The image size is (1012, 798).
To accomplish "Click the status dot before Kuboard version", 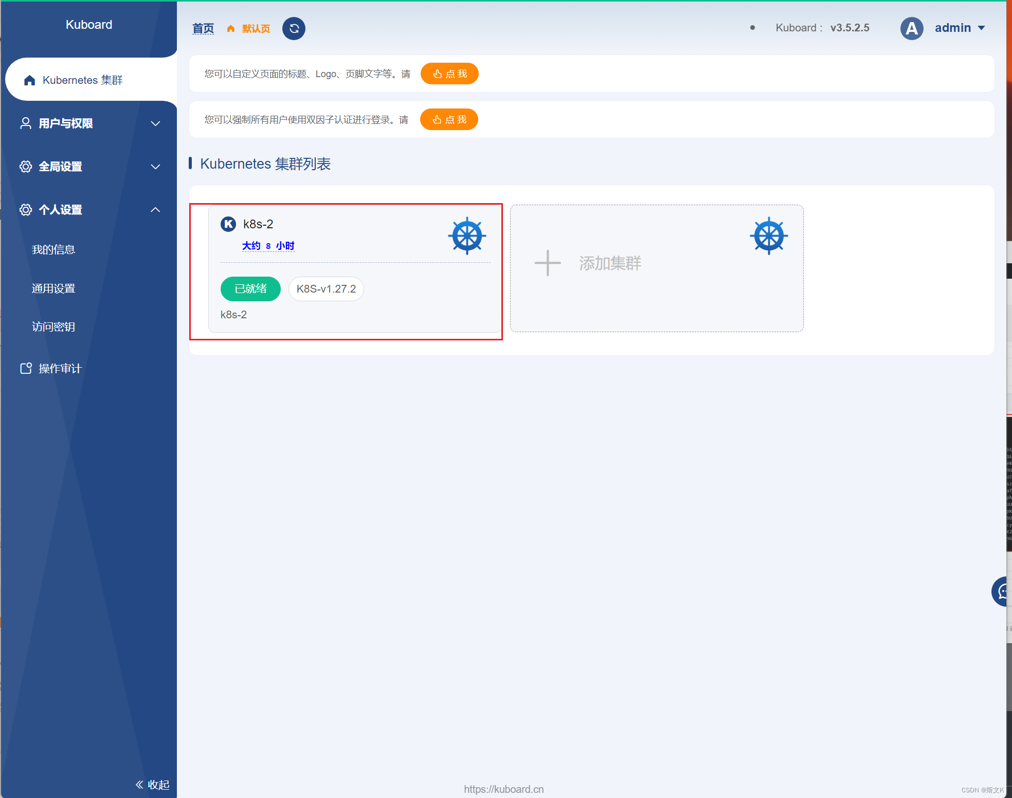I will click(752, 28).
